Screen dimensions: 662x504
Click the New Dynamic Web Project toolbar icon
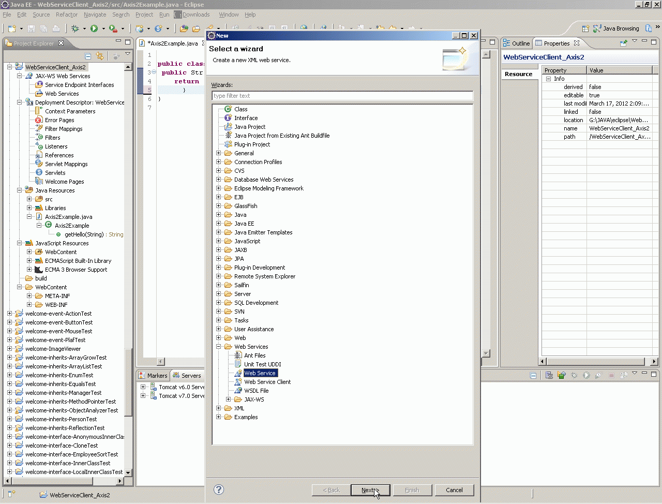139,28
